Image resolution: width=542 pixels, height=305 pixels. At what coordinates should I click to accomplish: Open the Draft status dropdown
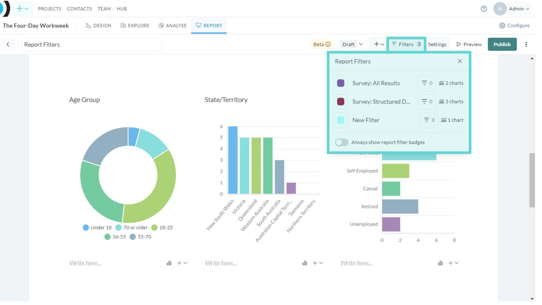pos(352,45)
